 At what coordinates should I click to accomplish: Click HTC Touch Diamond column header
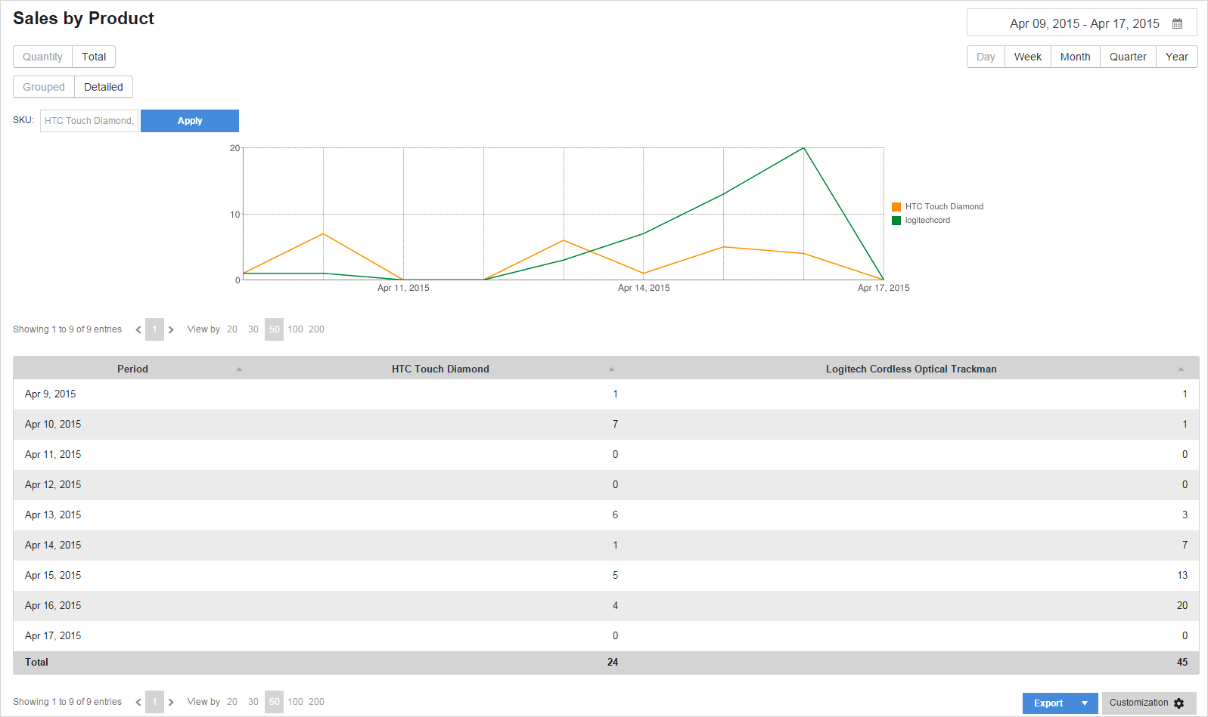coord(440,369)
